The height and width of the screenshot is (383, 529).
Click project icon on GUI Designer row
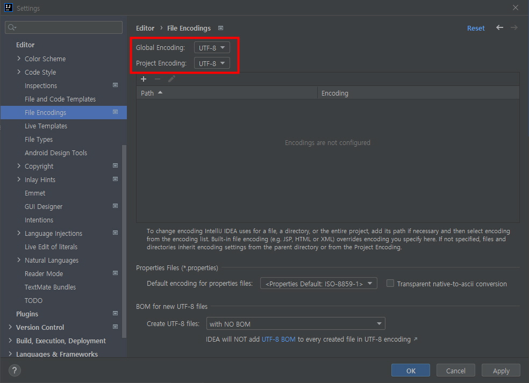tap(115, 206)
